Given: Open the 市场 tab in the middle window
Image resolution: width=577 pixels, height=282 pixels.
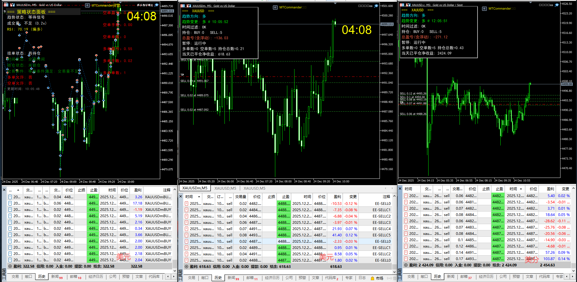Looking at the screenshot, I should [379, 278].
